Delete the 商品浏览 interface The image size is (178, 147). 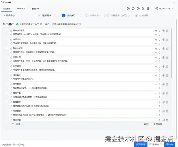click(167, 40)
